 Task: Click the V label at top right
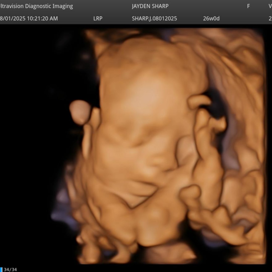(270, 6)
